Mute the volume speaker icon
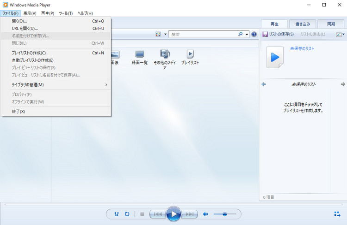 (205, 214)
